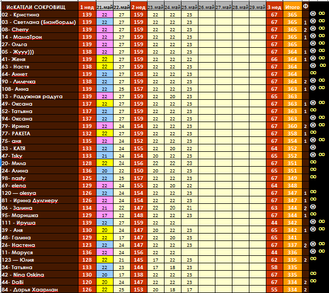
Task: Select the circled icon in the Лилечка row
Action: pos(313,81)
